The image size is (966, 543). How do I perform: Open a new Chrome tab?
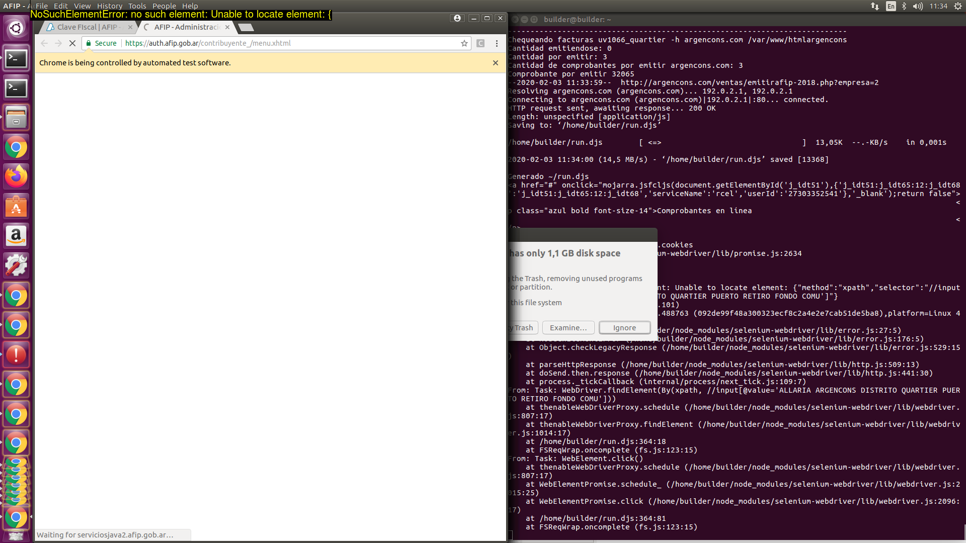tap(246, 27)
